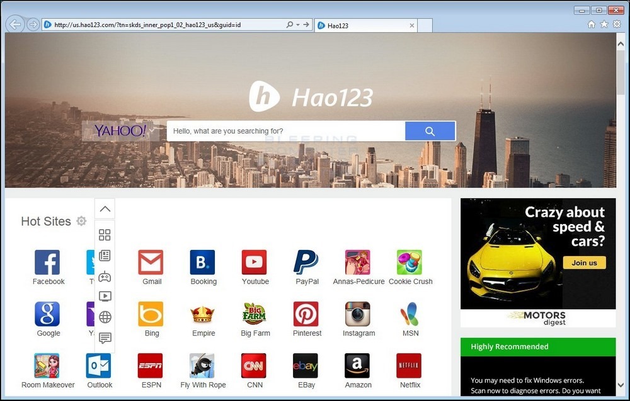Open the Youtube site icon

tap(255, 262)
